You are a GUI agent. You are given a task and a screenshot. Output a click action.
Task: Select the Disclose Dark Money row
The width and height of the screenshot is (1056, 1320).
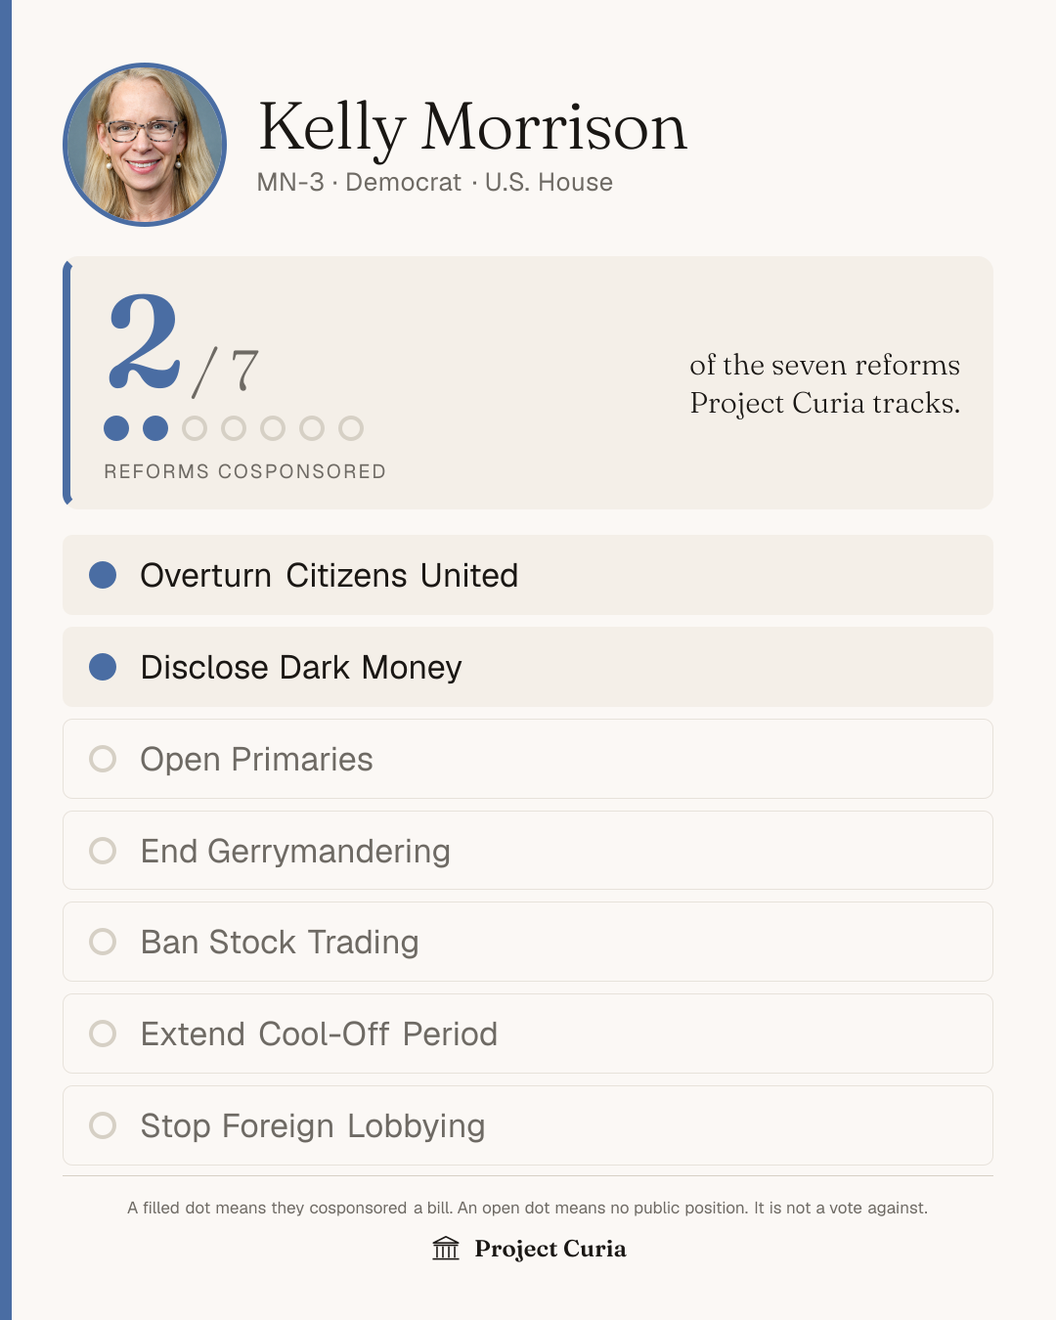[528, 667]
